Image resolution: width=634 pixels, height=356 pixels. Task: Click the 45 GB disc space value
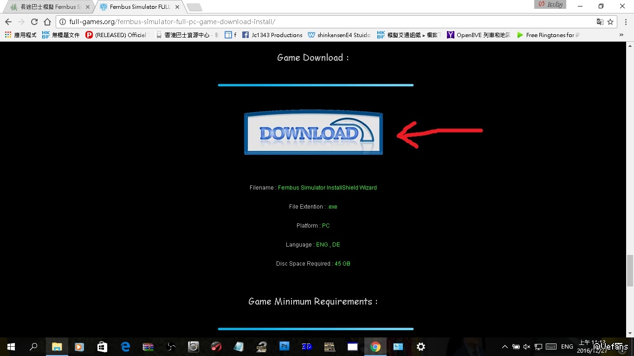[343, 264]
